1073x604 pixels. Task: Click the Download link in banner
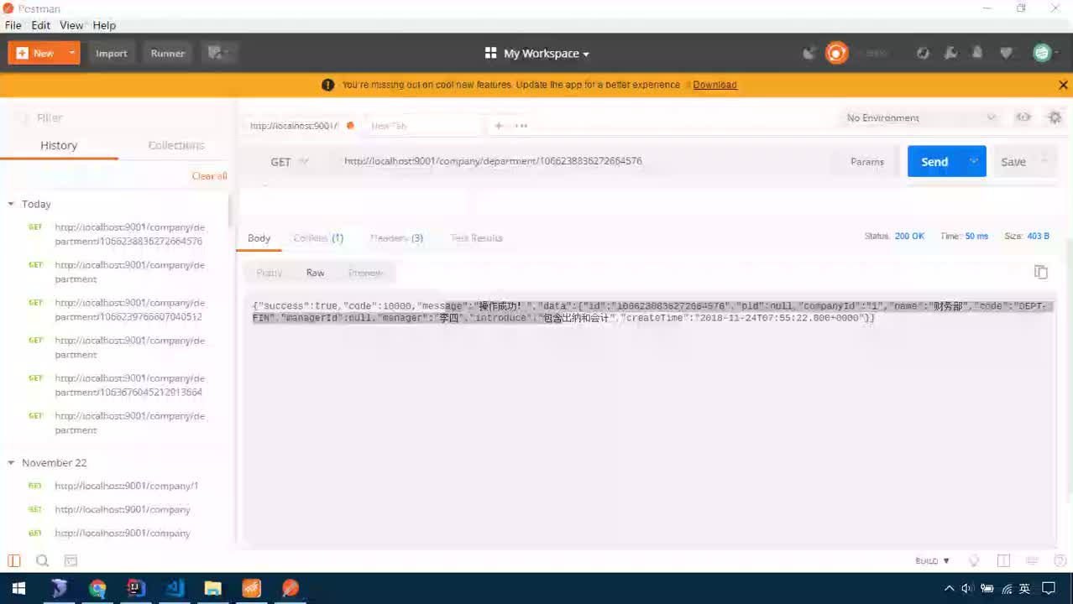coord(714,85)
